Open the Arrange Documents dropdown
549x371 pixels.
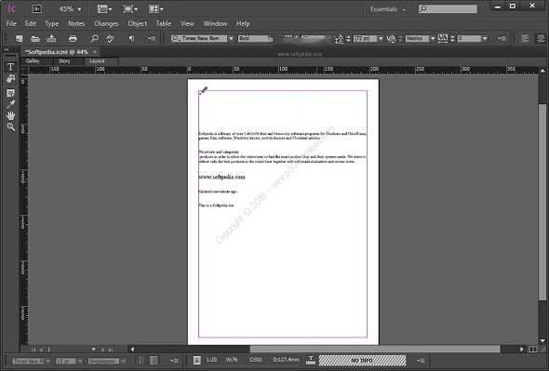[155, 9]
